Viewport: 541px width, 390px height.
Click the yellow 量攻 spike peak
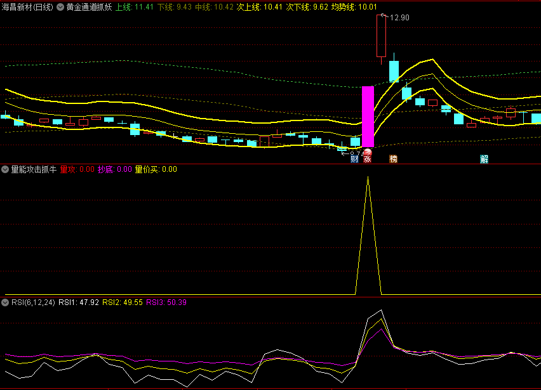tap(368, 178)
